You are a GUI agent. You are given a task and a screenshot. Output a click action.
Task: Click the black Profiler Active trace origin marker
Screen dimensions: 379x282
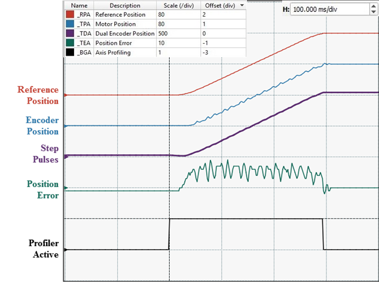click(x=65, y=250)
